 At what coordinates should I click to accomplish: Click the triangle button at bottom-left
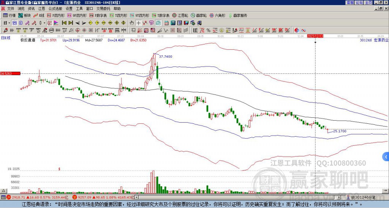3,191
